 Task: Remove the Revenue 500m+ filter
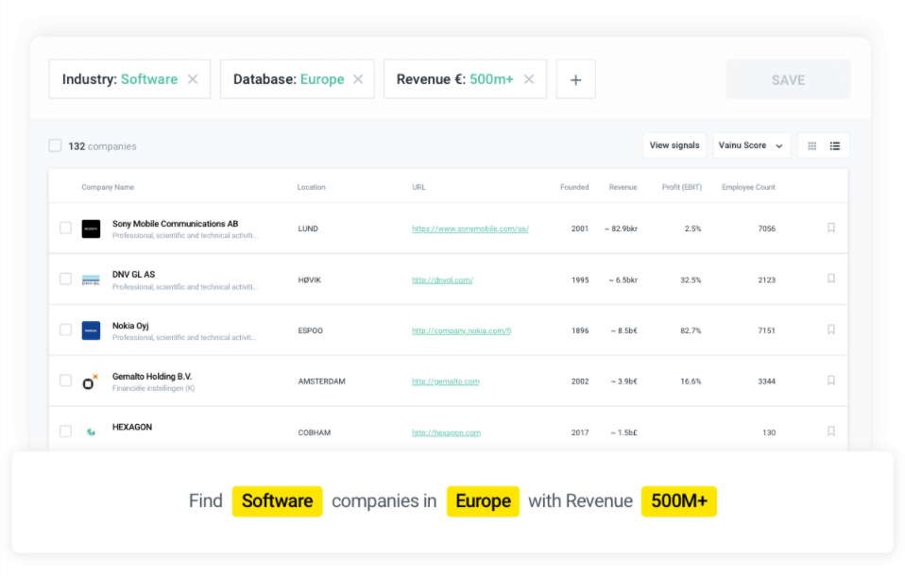tap(529, 79)
